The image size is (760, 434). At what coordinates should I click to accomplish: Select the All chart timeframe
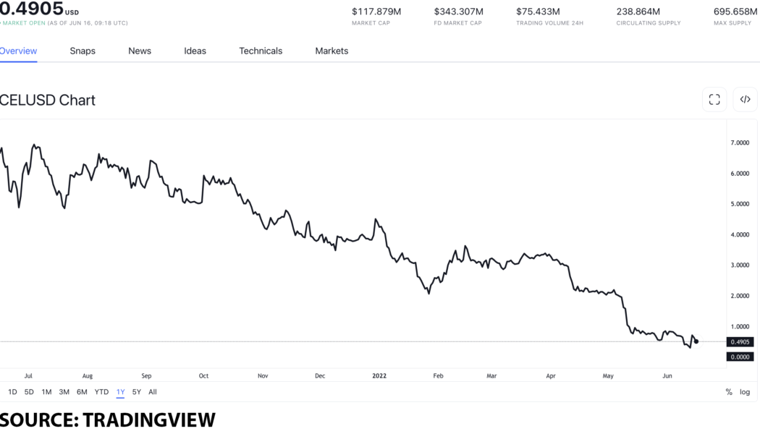(x=153, y=391)
